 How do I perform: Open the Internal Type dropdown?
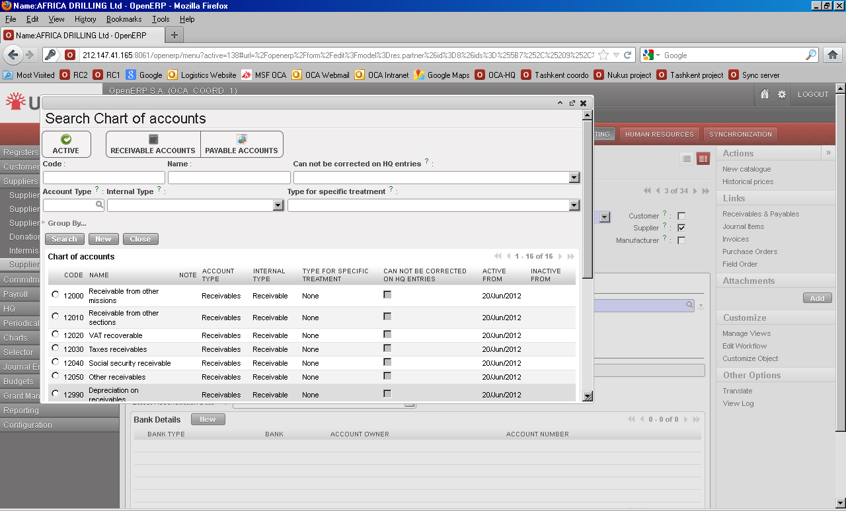pos(278,206)
